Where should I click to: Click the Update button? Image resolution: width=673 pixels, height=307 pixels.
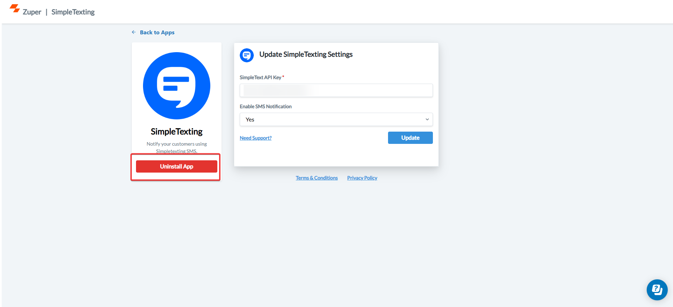click(x=410, y=138)
